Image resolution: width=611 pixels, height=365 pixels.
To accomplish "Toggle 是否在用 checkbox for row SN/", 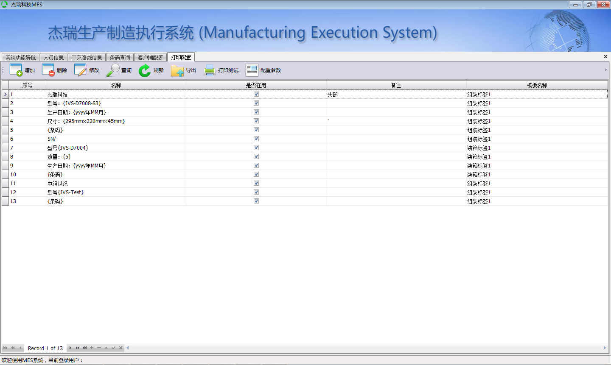I will pyautogui.click(x=256, y=139).
